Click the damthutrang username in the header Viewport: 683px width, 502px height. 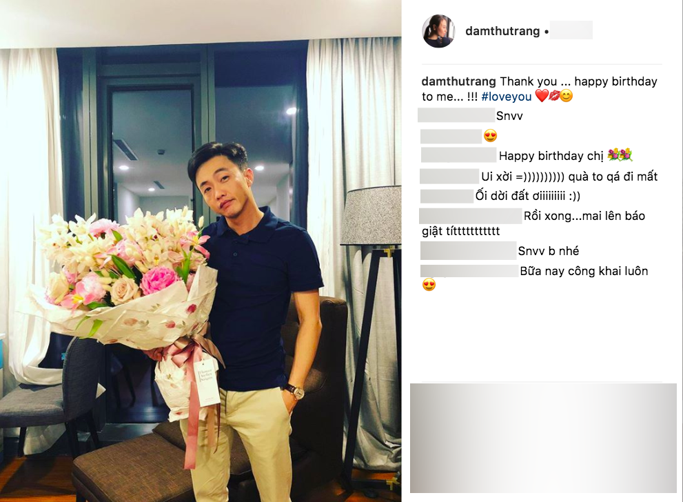[x=502, y=31]
